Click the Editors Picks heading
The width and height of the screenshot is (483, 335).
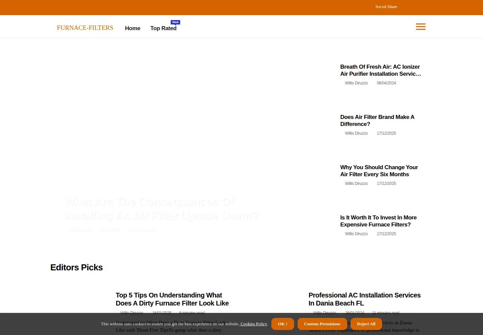(x=76, y=267)
